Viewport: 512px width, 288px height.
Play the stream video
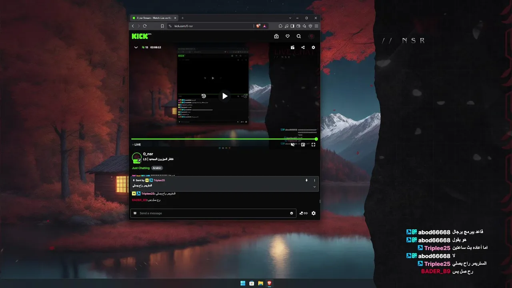[x=225, y=96]
